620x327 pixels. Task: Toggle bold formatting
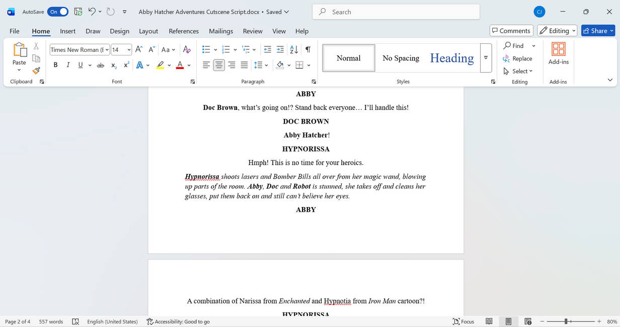coord(55,65)
